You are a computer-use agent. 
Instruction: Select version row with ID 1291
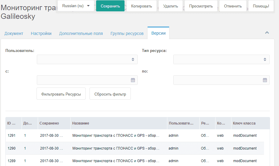point(135,136)
